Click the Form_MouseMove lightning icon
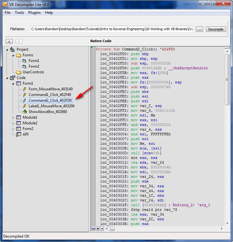The height and width of the screenshot is (242, 233). 25,89
